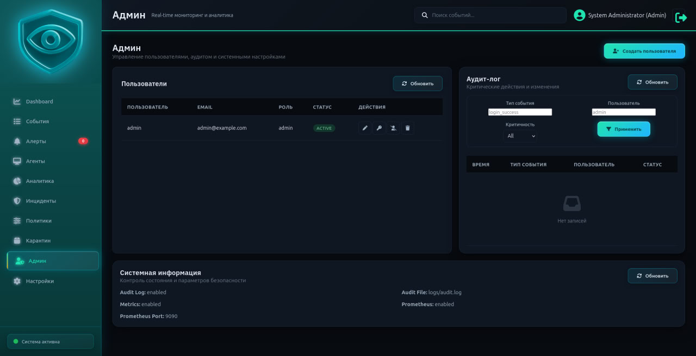The height and width of the screenshot is (356, 696).
Task: Click the Система активна status indicator
Action: 51,341
